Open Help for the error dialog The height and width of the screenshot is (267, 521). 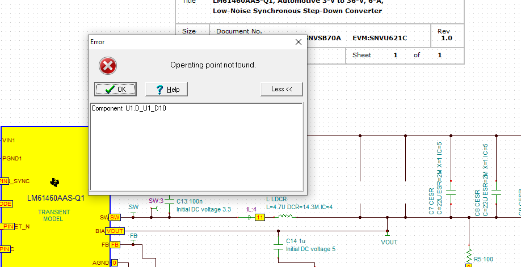(166, 90)
